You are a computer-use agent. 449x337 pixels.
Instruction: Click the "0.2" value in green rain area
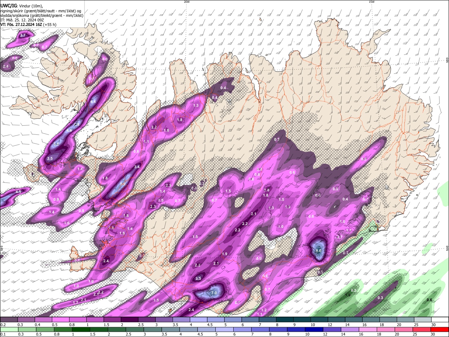[354, 291]
